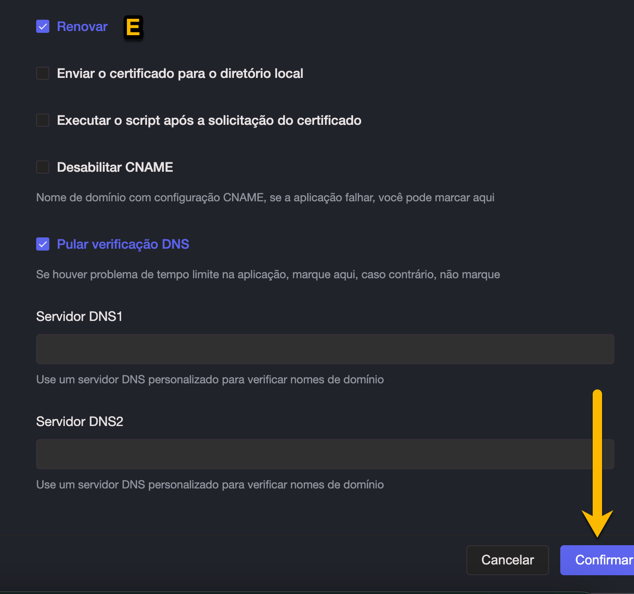Enable Enviar o certificado para o diretório local checkbox

(x=43, y=73)
